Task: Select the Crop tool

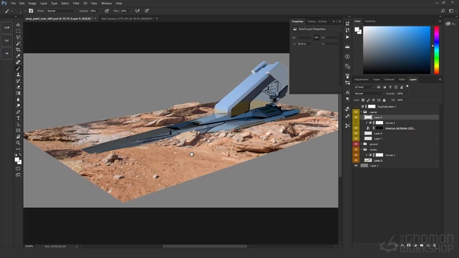Action: [x=18, y=49]
